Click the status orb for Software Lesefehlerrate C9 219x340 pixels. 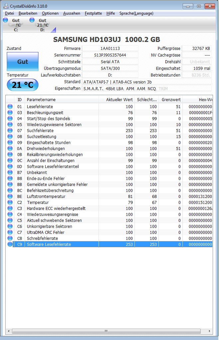(10, 244)
